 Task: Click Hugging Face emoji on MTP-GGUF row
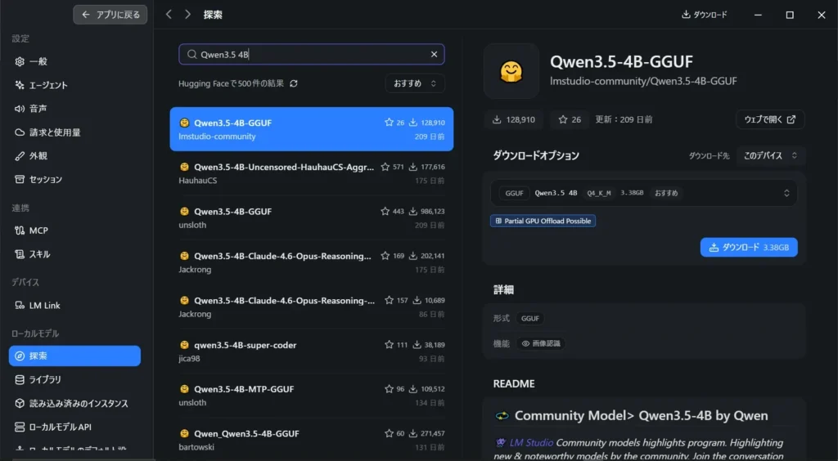[184, 389]
